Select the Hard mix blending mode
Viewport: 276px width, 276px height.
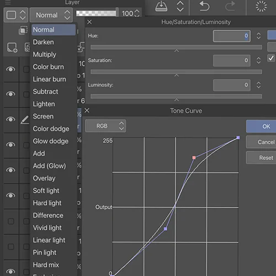pyautogui.click(x=54, y=265)
